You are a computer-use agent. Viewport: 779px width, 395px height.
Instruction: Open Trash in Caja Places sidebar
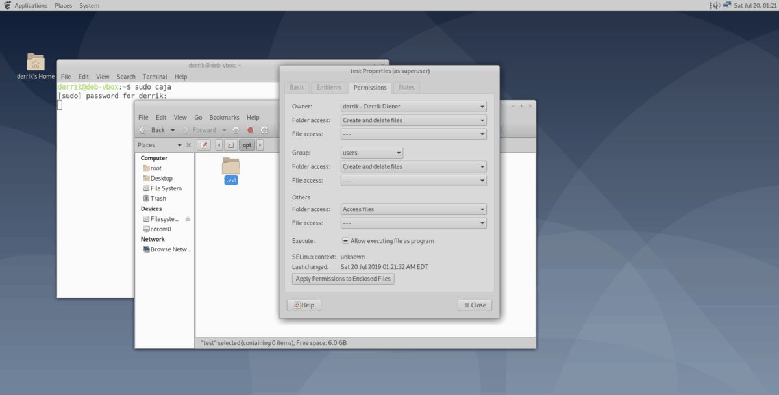pyautogui.click(x=155, y=199)
